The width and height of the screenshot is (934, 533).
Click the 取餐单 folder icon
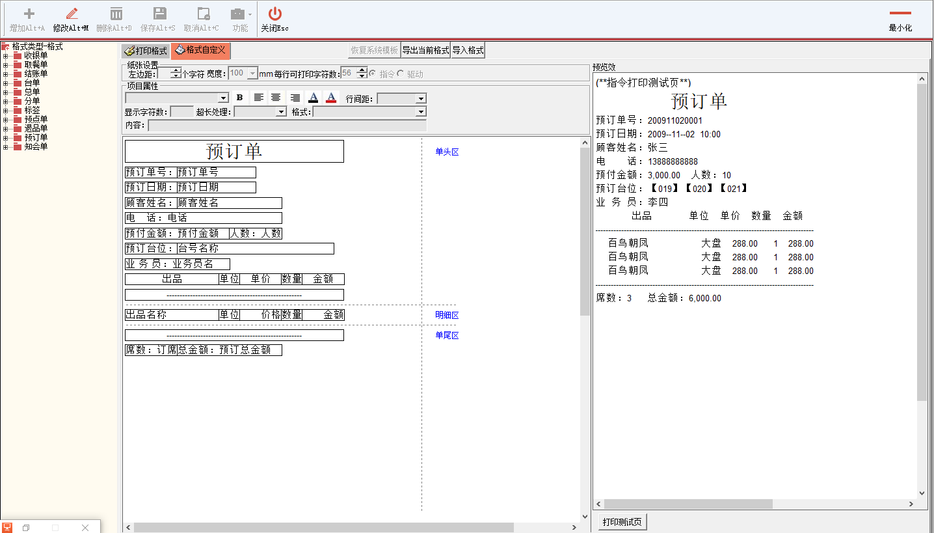18,64
